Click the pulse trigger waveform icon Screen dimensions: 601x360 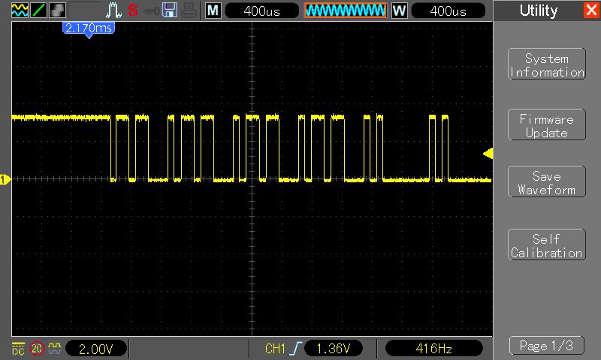113,10
